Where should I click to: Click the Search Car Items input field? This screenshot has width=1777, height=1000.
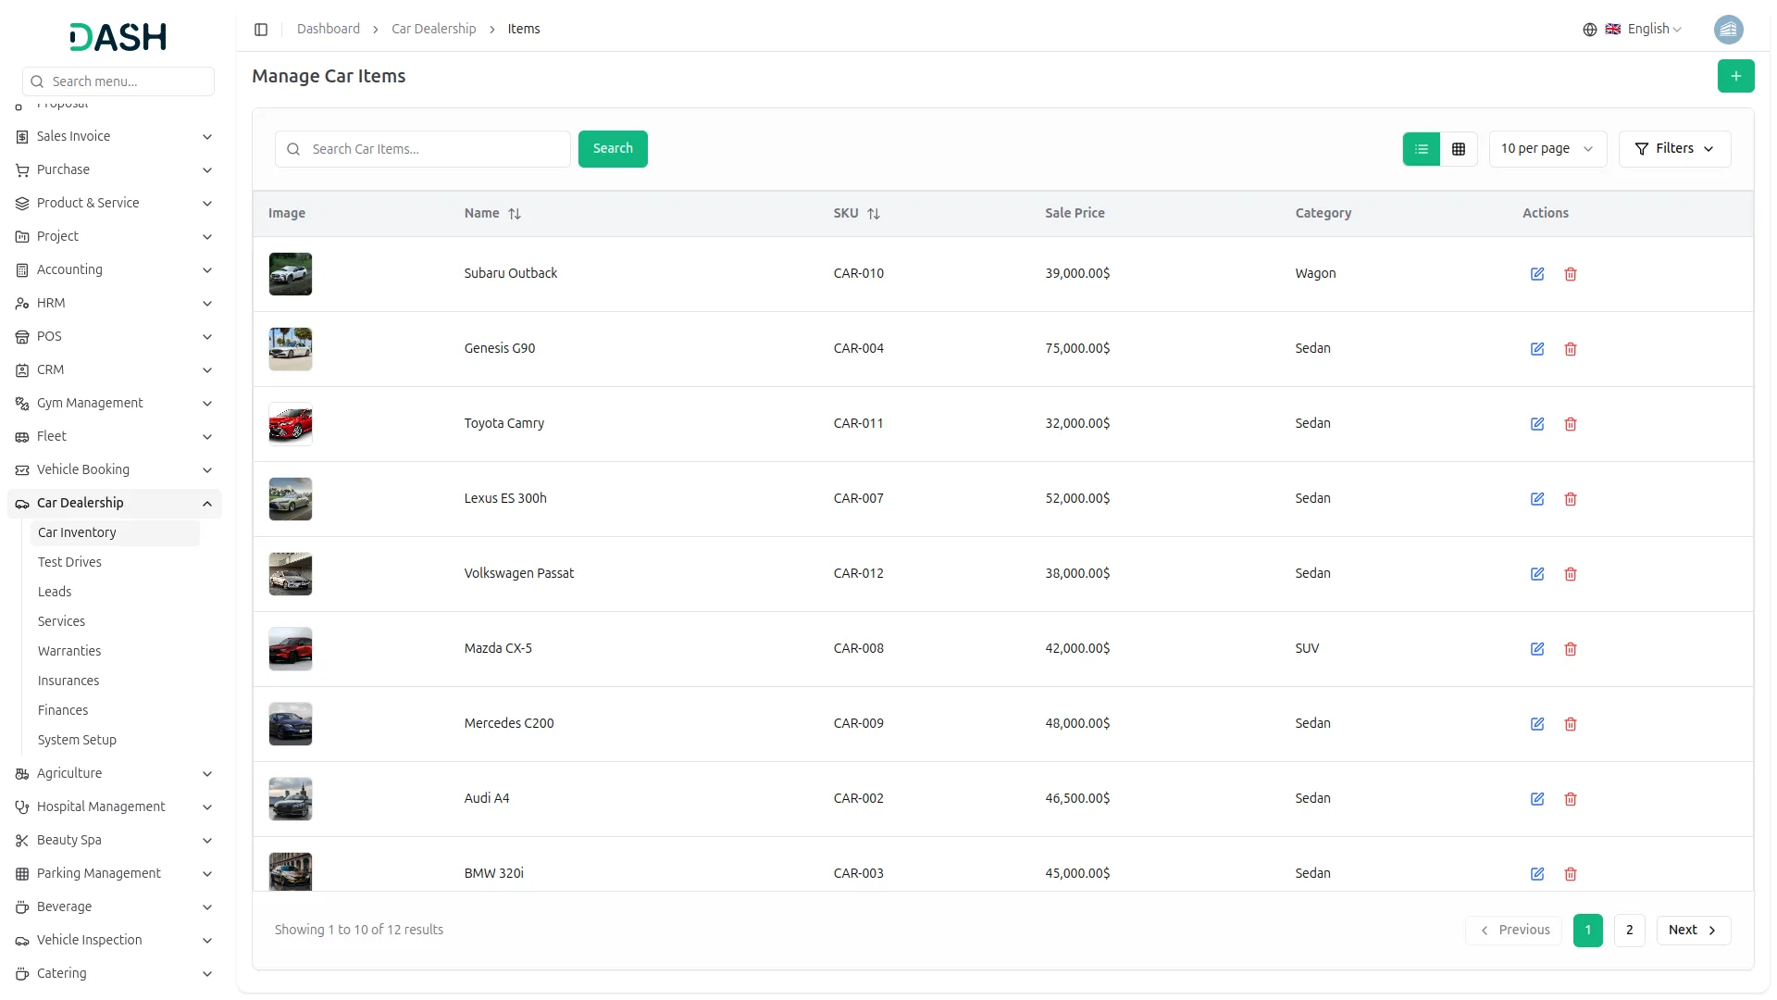[435, 149]
